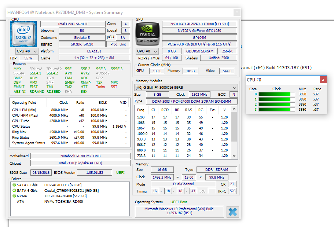Click the AES-NI feature flag

(19, 92)
